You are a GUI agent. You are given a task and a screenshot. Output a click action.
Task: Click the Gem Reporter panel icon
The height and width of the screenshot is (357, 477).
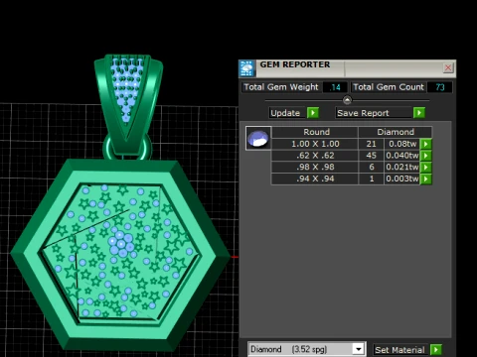pyautogui.click(x=246, y=68)
